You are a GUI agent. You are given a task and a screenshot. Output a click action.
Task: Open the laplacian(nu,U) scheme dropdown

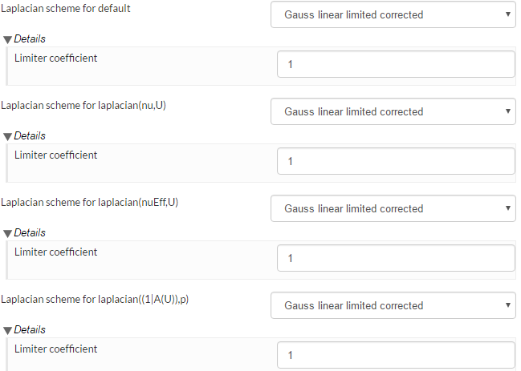tap(393, 111)
